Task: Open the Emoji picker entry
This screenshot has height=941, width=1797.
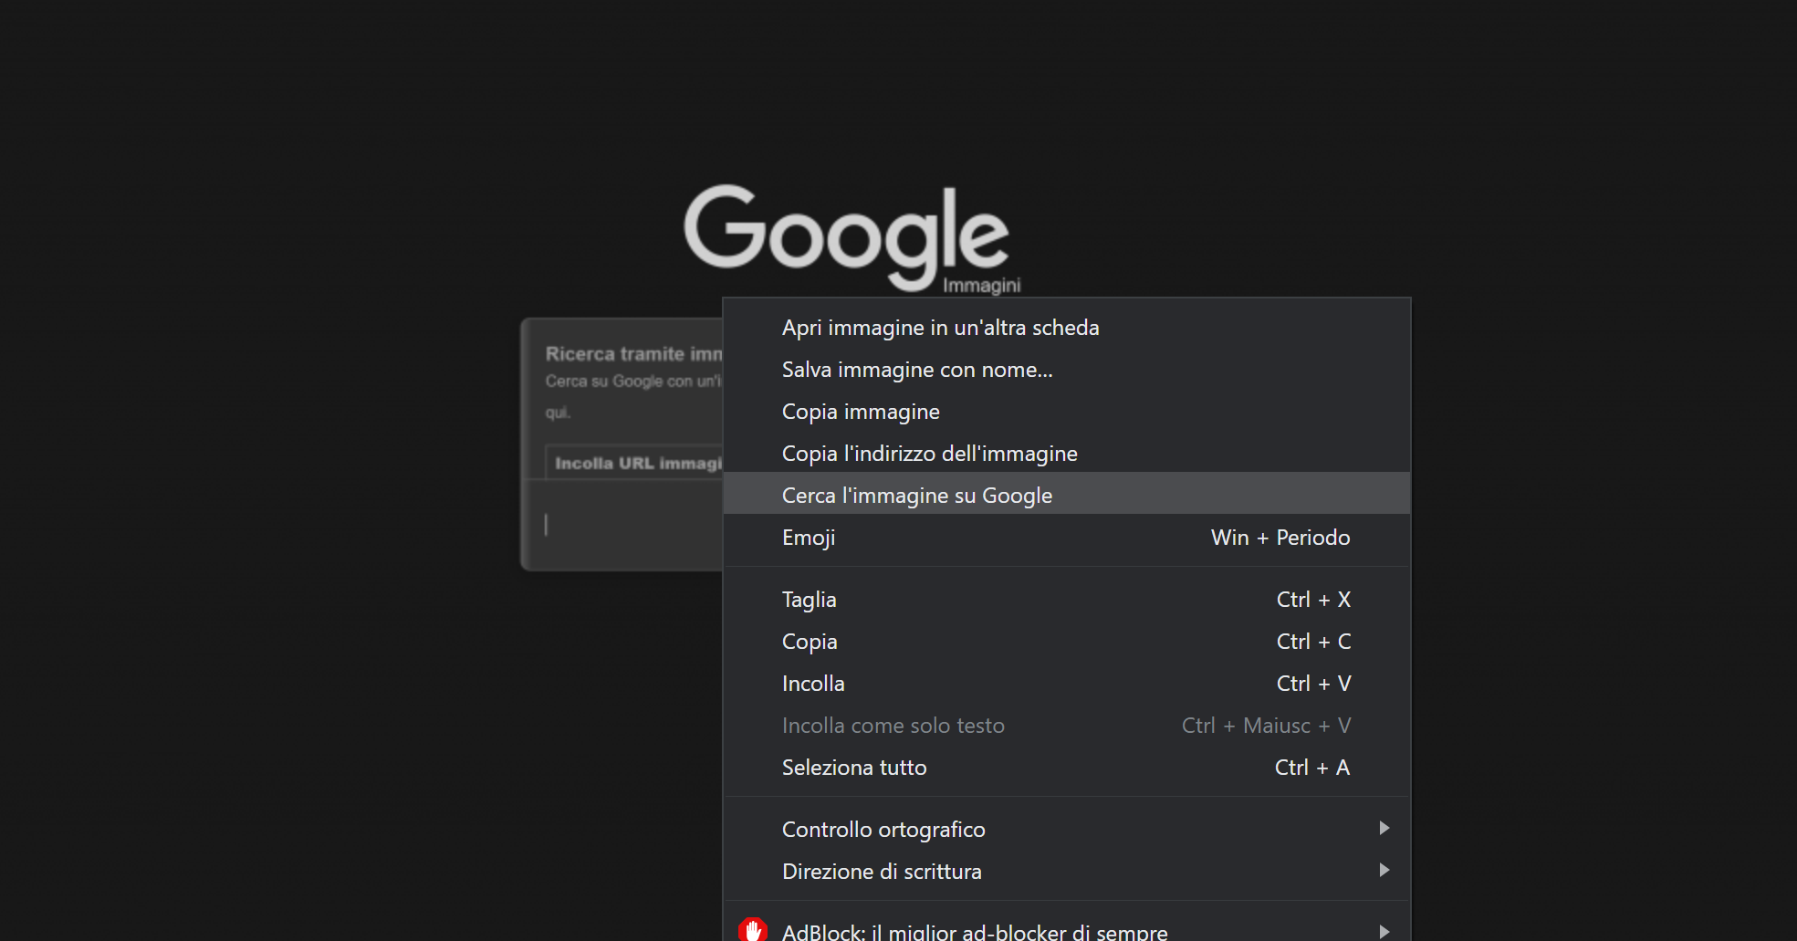Action: click(x=808, y=538)
